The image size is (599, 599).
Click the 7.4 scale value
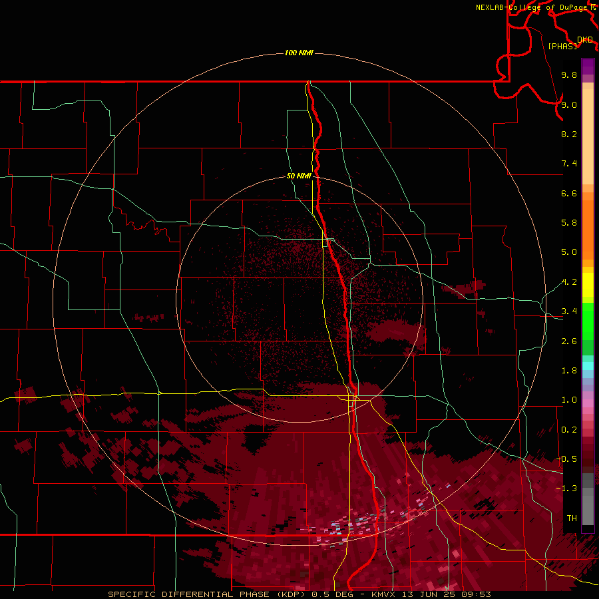(x=569, y=164)
